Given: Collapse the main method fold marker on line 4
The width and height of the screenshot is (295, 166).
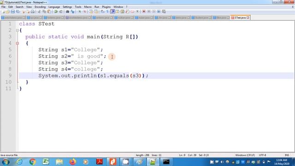Looking at the screenshot, I should tap(18, 43).
